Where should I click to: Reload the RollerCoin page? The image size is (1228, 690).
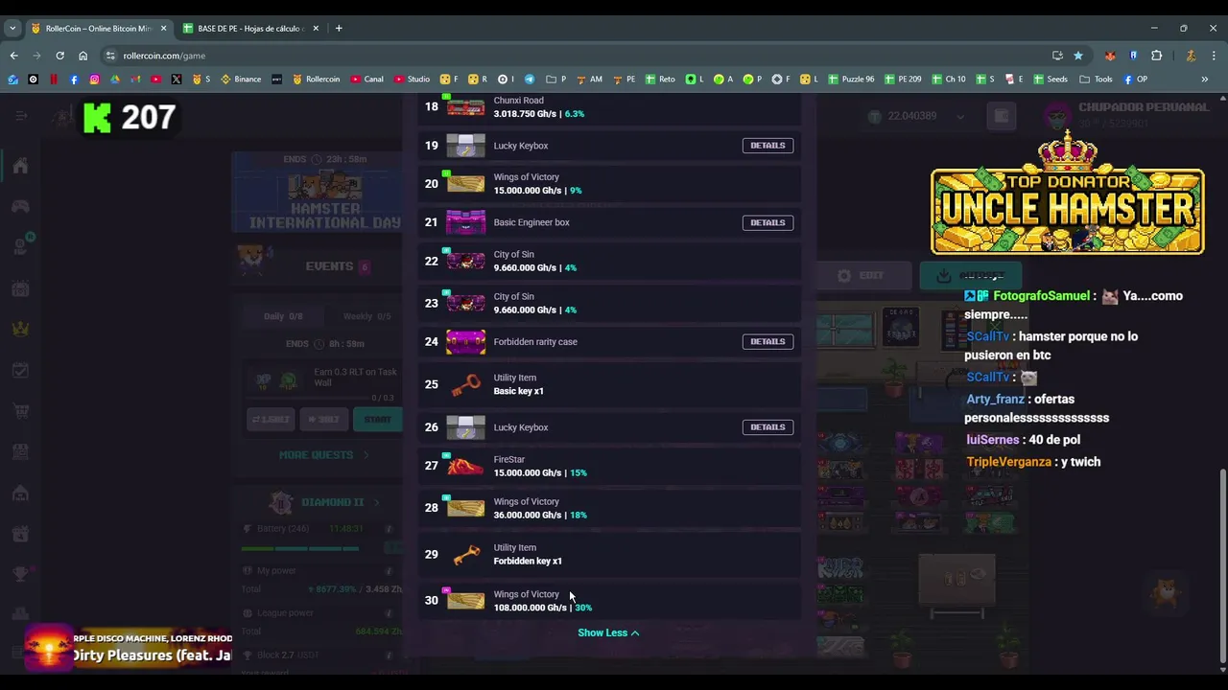[59, 56]
